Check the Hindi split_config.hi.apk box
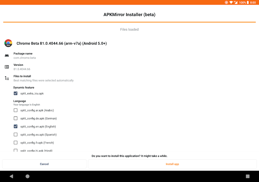Viewport: 259px width, 182px height. [x=15, y=150]
